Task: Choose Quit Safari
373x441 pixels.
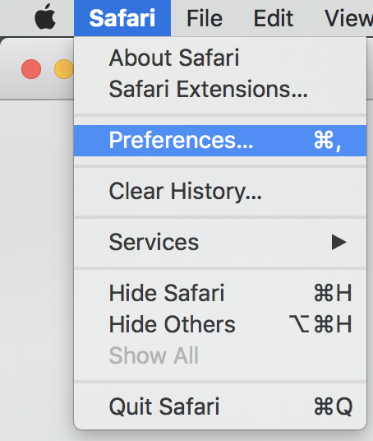Action: (x=220, y=406)
